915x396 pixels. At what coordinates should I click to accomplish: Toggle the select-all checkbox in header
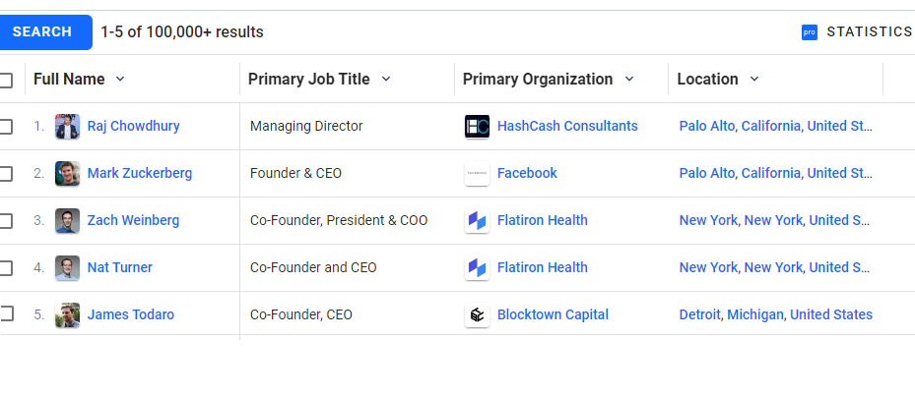pyautogui.click(x=6, y=80)
